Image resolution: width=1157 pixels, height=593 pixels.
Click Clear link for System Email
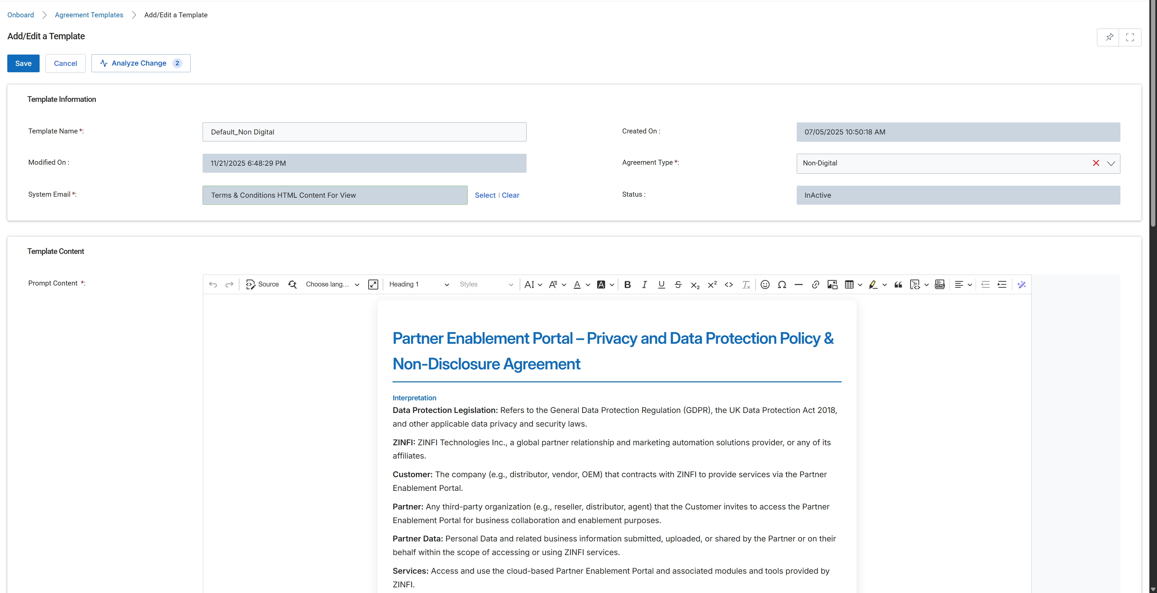pyautogui.click(x=510, y=195)
